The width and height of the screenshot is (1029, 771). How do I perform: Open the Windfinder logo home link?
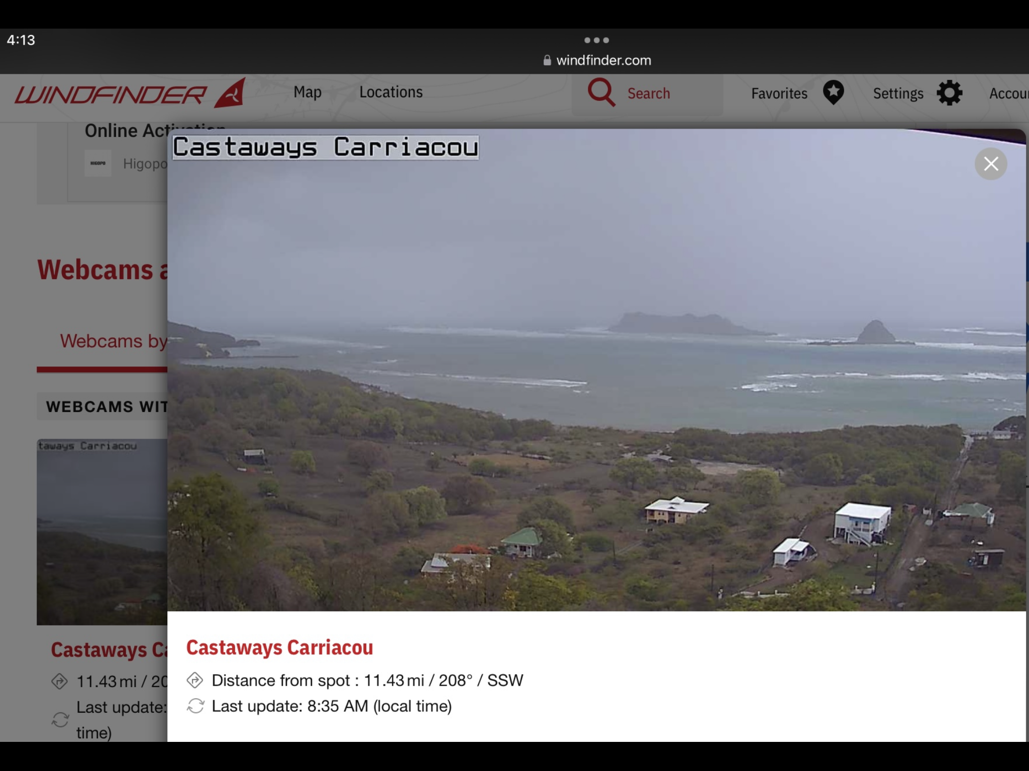130,93
